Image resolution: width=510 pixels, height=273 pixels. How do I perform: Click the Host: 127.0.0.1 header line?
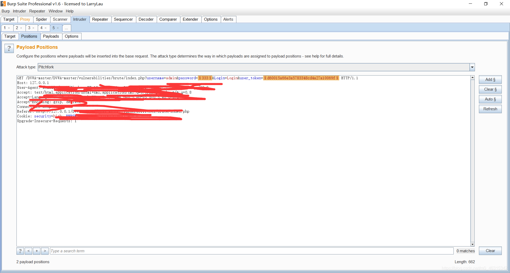click(33, 83)
